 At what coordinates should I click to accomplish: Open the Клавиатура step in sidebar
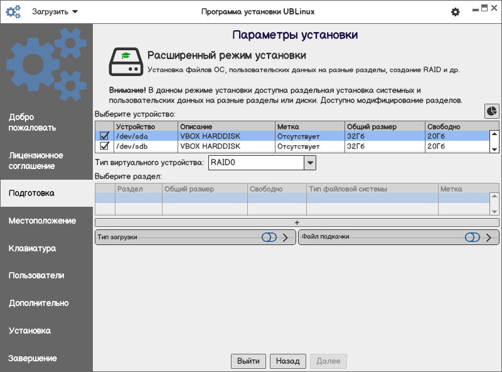(32, 248)
